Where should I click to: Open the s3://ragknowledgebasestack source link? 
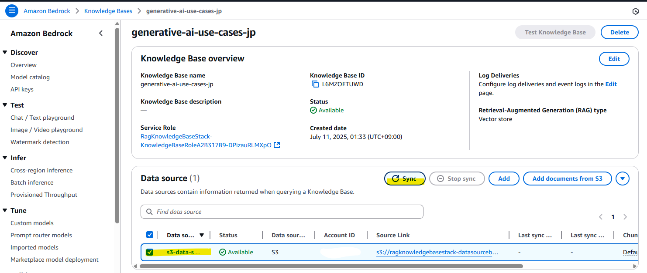pos(437,252)
